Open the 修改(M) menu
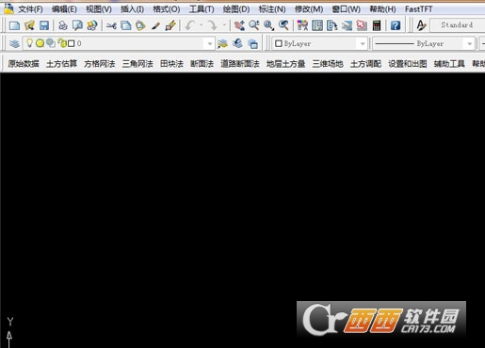Viewport: 485px width, 348px height. (309, 9)
